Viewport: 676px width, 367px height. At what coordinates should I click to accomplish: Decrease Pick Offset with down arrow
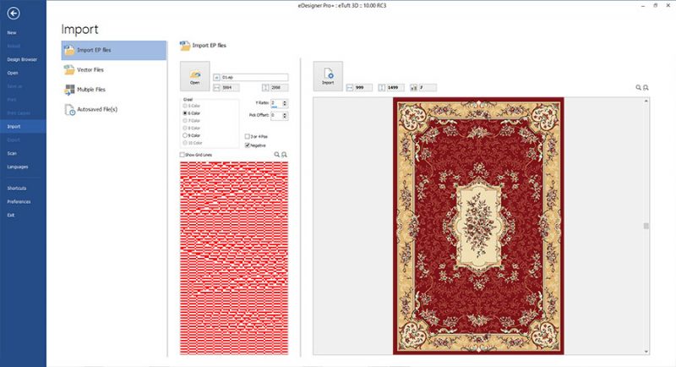(285, 118)
